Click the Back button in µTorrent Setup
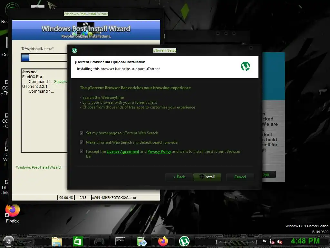 (x=179, y=177)
